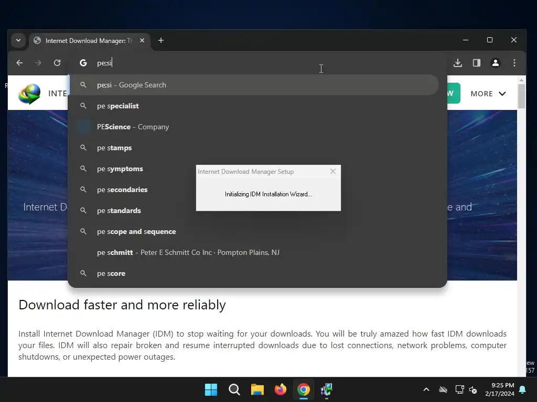The width and height of the screenshot is (537, 402).
Task: Launch Firefox from the taskbar
Action: coord(281,389)
